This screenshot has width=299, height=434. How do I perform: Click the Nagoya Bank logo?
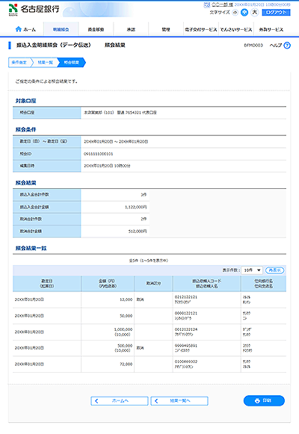(x=34, y=10)
